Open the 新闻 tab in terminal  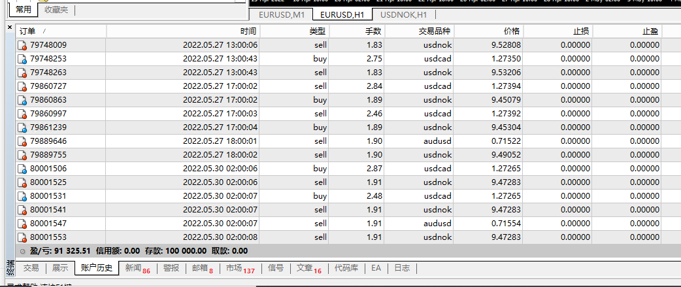137,268
